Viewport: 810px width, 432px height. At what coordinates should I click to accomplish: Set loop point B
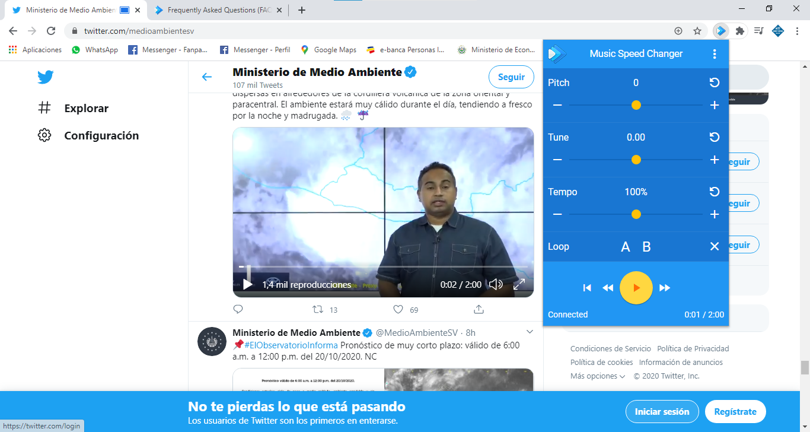pos(647,246)
